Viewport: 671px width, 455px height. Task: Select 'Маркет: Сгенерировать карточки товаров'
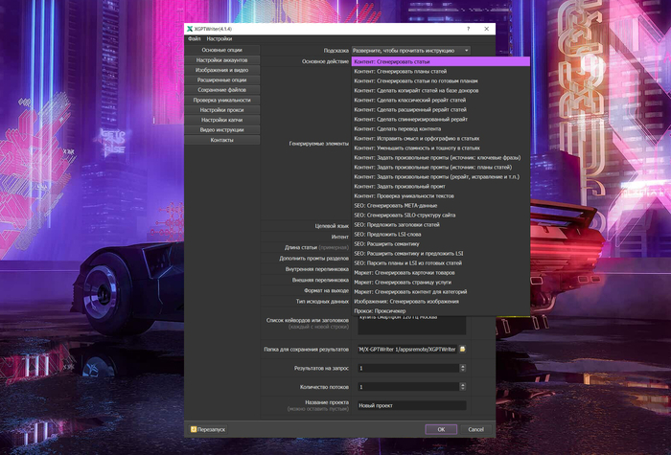tap(441, 272)
